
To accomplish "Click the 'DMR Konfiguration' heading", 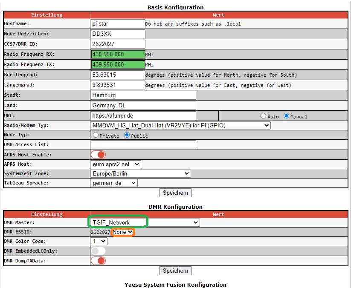I will tap(176, 207).
